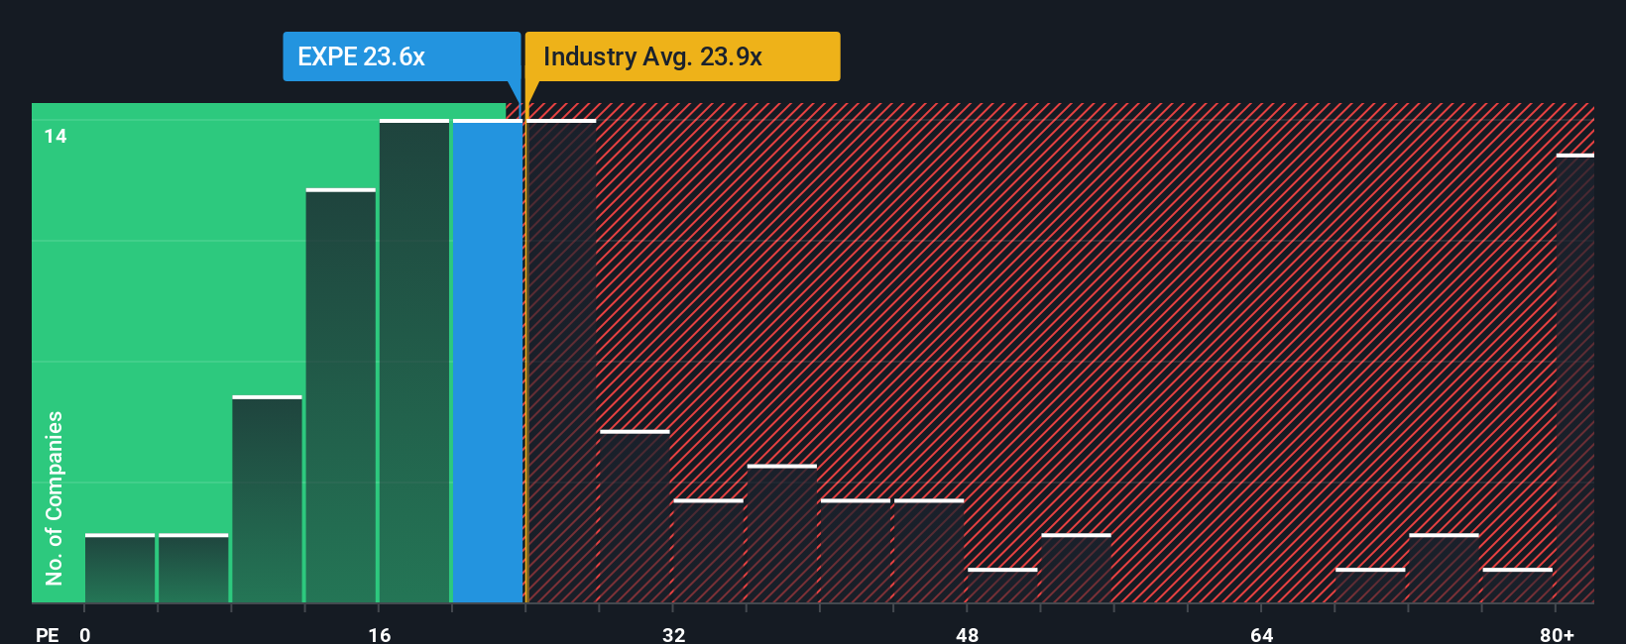Click the PE axis label
Viewport: 1626px width, 644px height.
(x=48, y=634)
